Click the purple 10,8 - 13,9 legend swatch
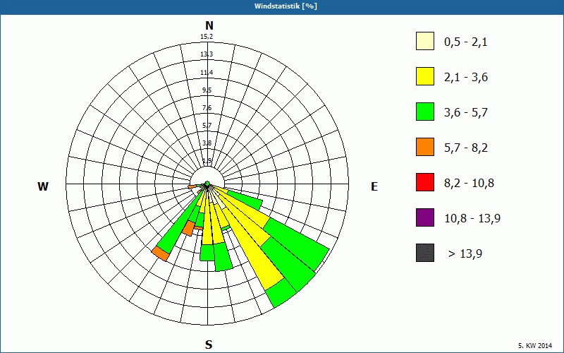Image resolution: width=564 pixels, height=353 pixels. (425, 217)
